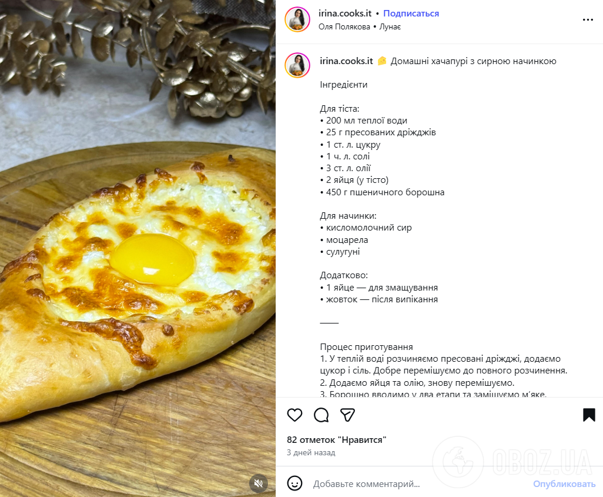Open the post via «3 дней назад» timestamp
The width and height of the screenshot is (603, 497).
coord(310,452)
